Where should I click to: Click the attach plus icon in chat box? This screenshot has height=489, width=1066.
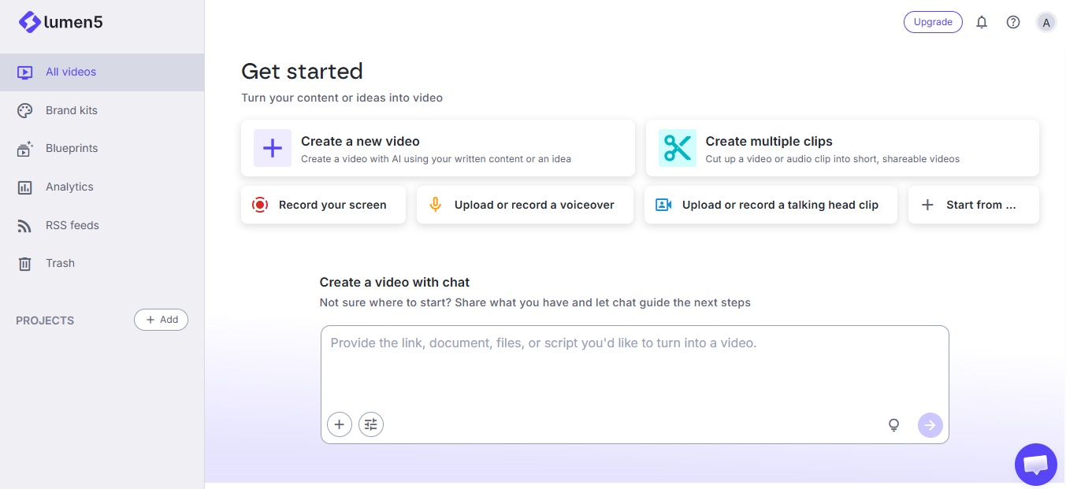[340, 425]
